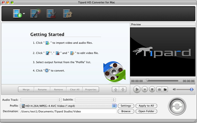
Task: Open the Trim scissors tool
Action: [51, 13]
